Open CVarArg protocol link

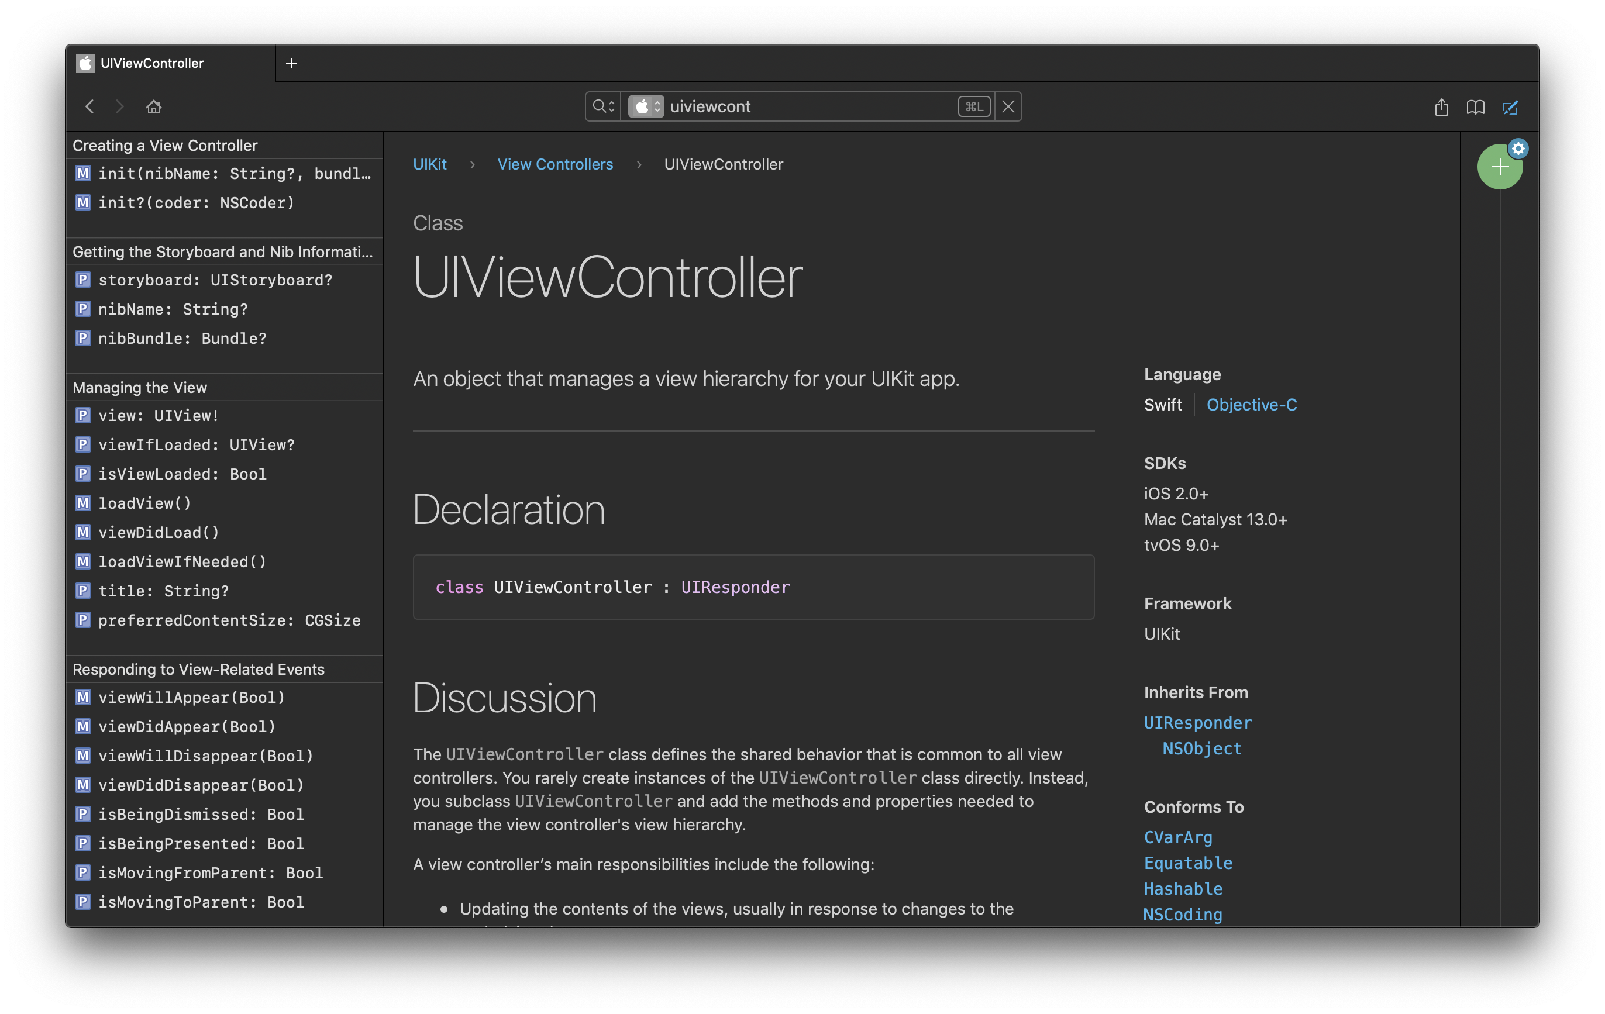point(1178,837)
